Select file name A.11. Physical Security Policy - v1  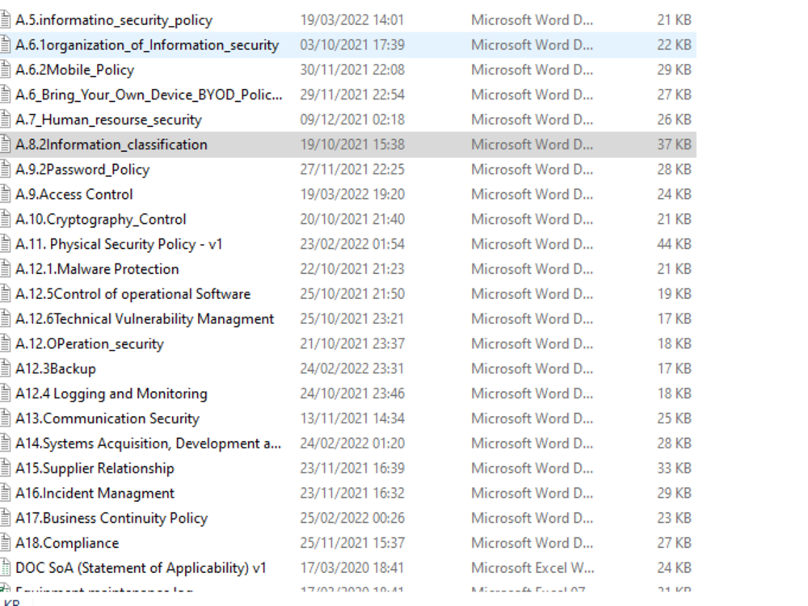[x=119, y=244]
